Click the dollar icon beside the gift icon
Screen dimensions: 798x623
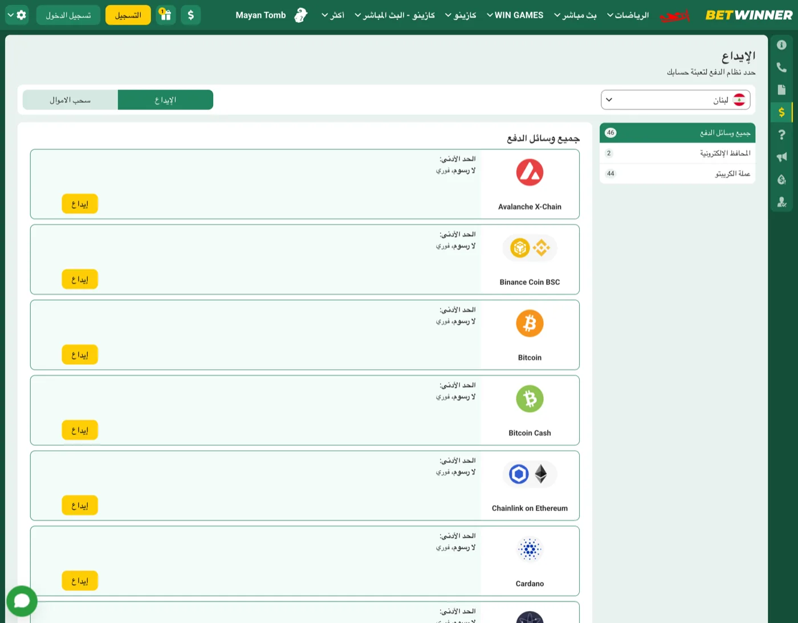point(191,15)
